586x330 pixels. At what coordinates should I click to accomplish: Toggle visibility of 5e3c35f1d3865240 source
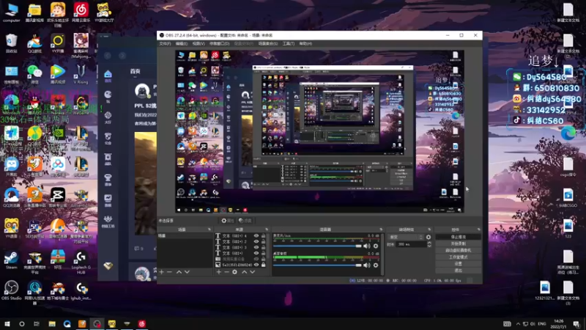pyautogui.click(x=256, y=265)
